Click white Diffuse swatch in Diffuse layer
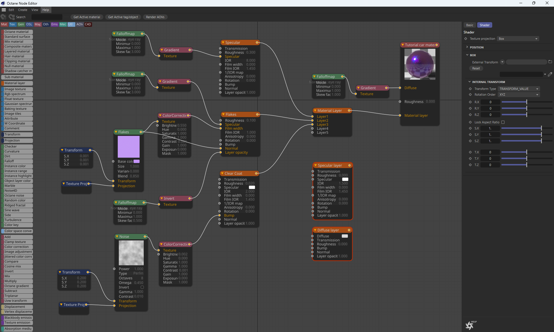This screenshot has height=332, width=554. (345, 236)
